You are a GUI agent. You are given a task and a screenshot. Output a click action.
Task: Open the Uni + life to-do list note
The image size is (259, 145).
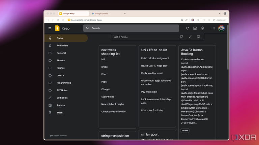coord(157,86)
